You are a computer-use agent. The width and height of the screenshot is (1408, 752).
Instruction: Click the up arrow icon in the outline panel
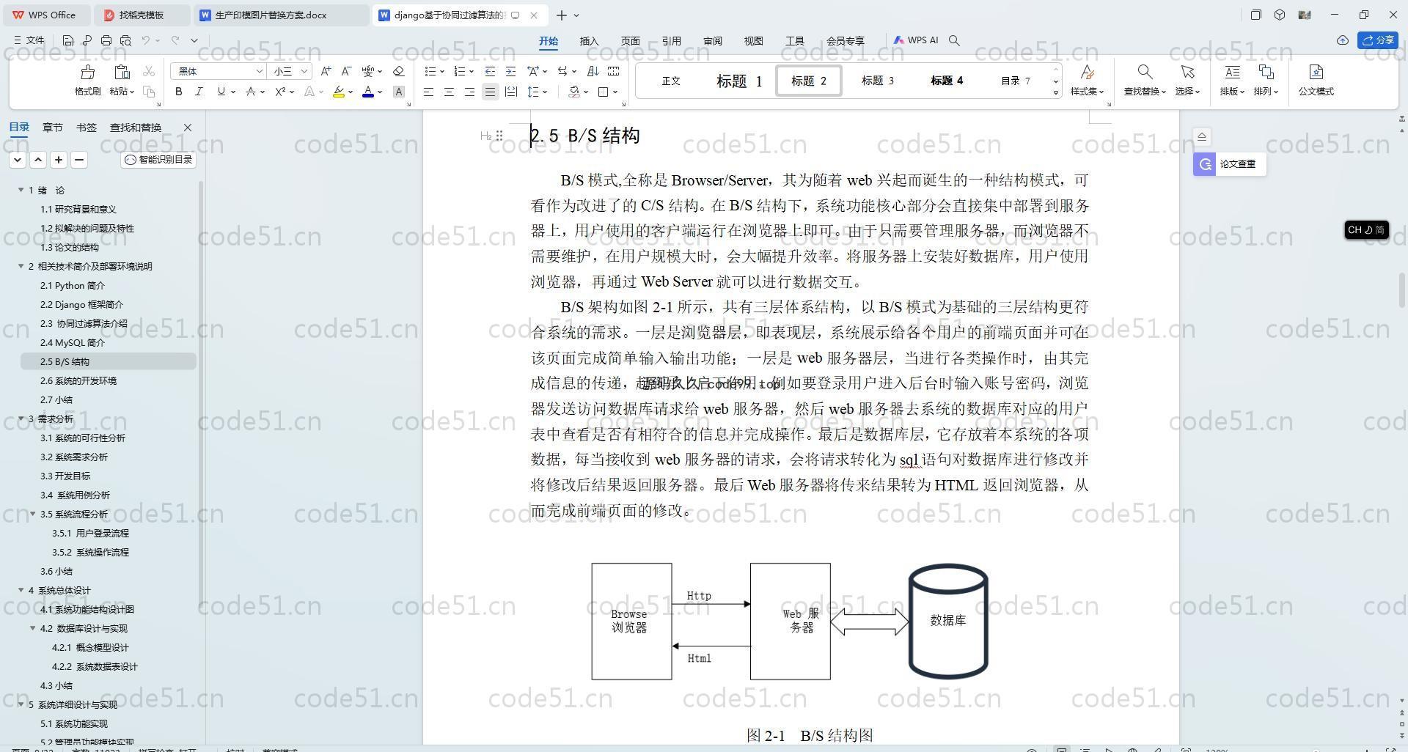tap(38, 159)
